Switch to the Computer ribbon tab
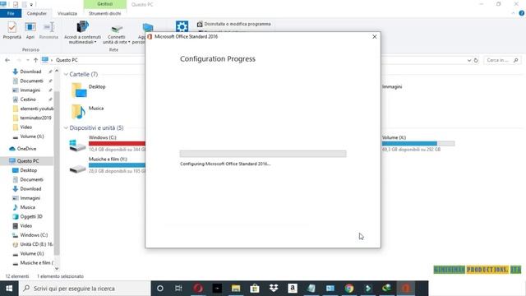The width and height of the screenshot is (526, 296). (37, 13)
